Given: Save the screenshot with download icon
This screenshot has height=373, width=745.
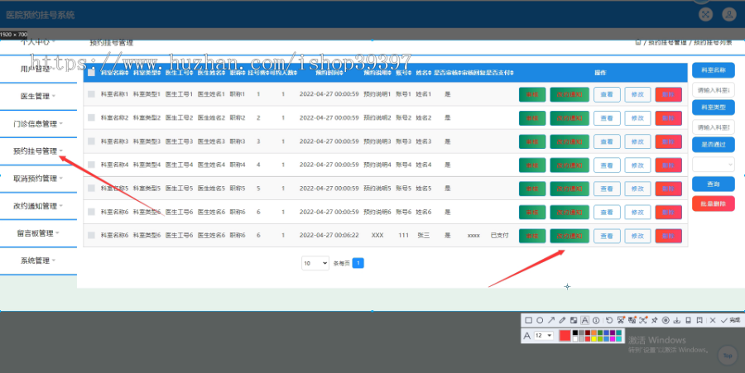Looking at the screenshot, I should (677, 320).
